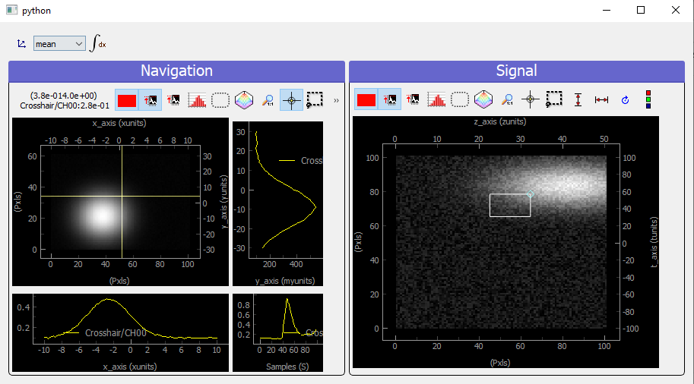
Task: Click inside the white ROI rectangle
Action: click(510, 205)
